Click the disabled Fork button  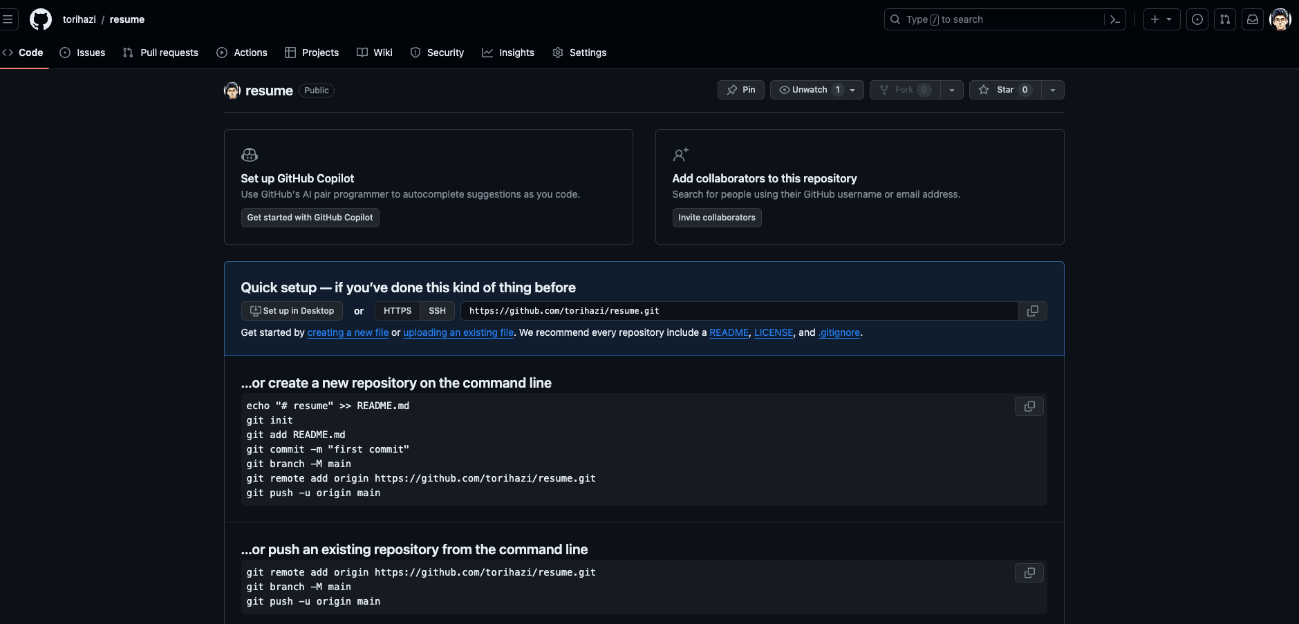point(905,90)
